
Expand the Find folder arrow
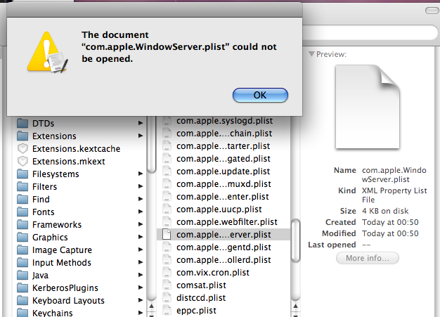(141, 199)
